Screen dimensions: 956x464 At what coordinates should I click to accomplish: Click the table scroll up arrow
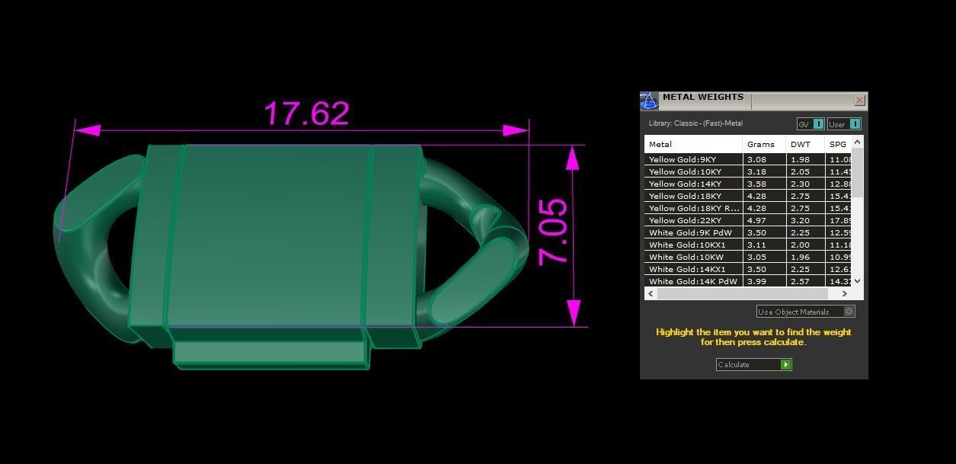point(858,142)
